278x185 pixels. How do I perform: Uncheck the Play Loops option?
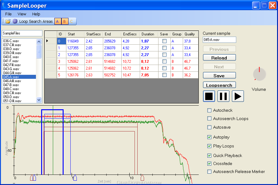(209, 146)
